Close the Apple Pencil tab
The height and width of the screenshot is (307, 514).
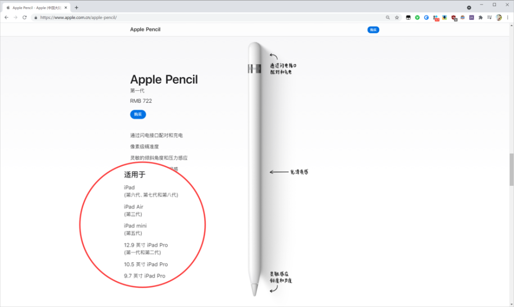66,8
